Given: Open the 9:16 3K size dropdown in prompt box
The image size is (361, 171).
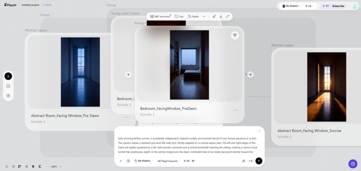Looking at the screenshot, I should 190,161.
